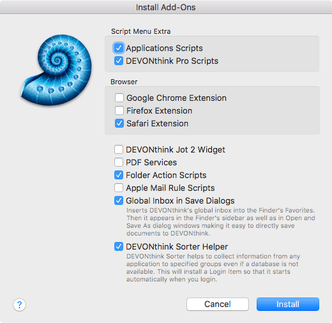This screenshot has width=332, height=323.
Task: Uncheck DEVONthink Sorter Helper
Action: tap(119, 246)
